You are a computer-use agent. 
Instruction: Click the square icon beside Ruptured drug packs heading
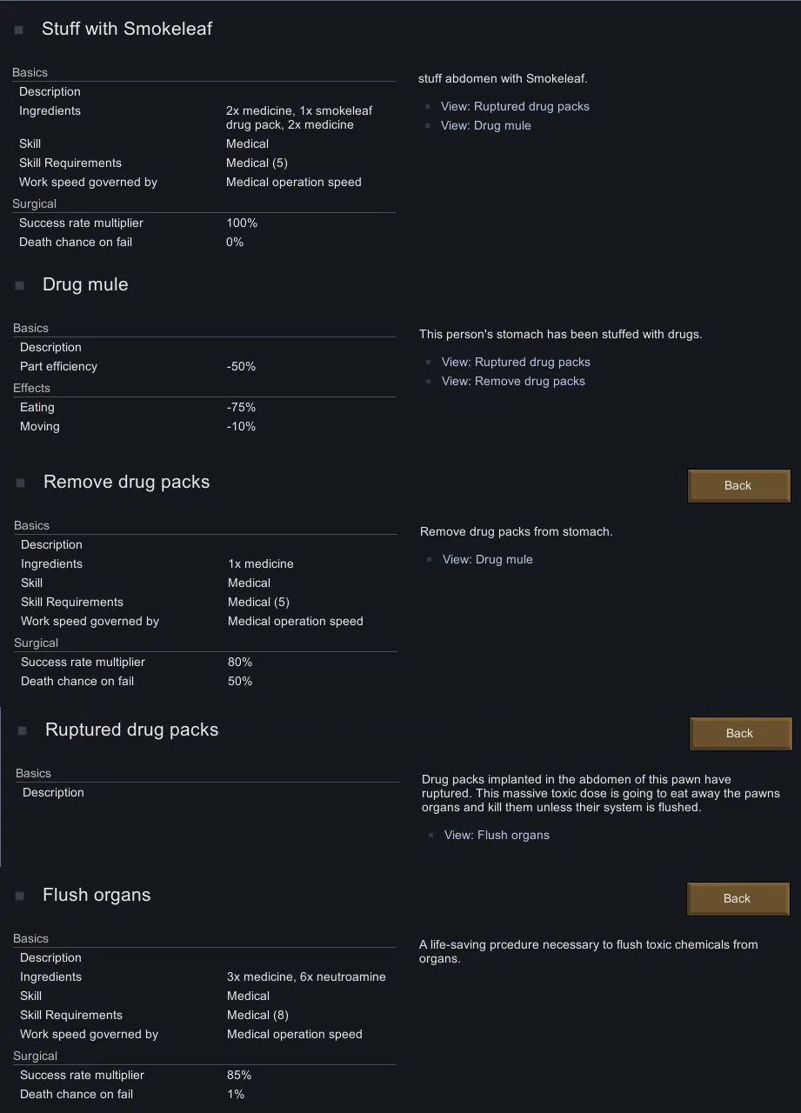click(23, 730)
